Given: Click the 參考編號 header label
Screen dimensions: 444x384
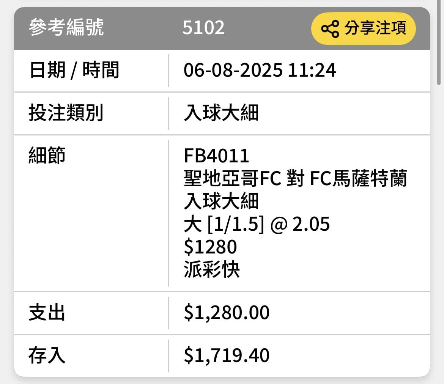Looking at the screenshot, I should (66, 27).
